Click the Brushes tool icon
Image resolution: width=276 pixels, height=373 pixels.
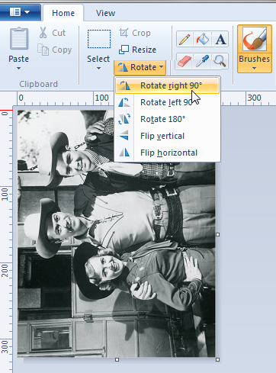coord(255,40)
